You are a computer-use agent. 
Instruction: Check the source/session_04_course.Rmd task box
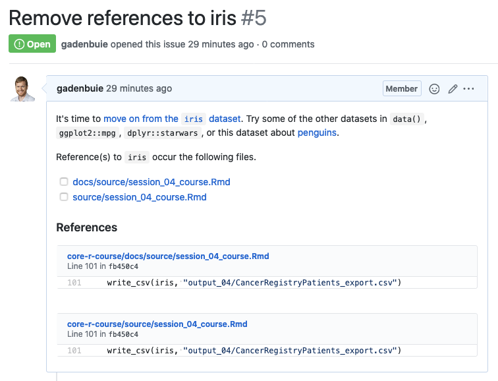click(64, 197)
